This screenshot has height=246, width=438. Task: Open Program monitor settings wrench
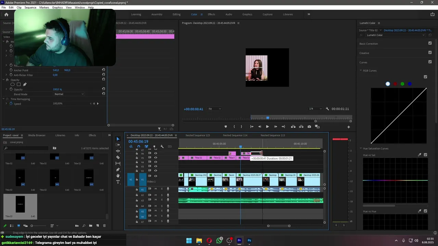[327, 109]
